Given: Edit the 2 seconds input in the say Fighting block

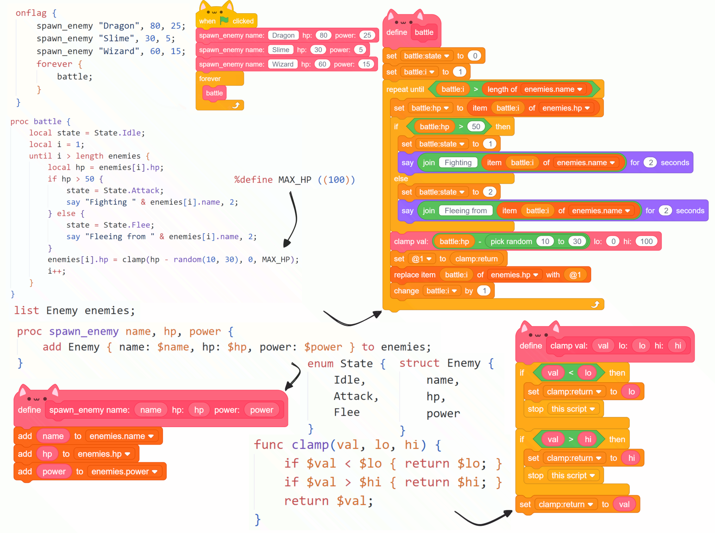Looking at the screenshot, I should coord(650,162).
